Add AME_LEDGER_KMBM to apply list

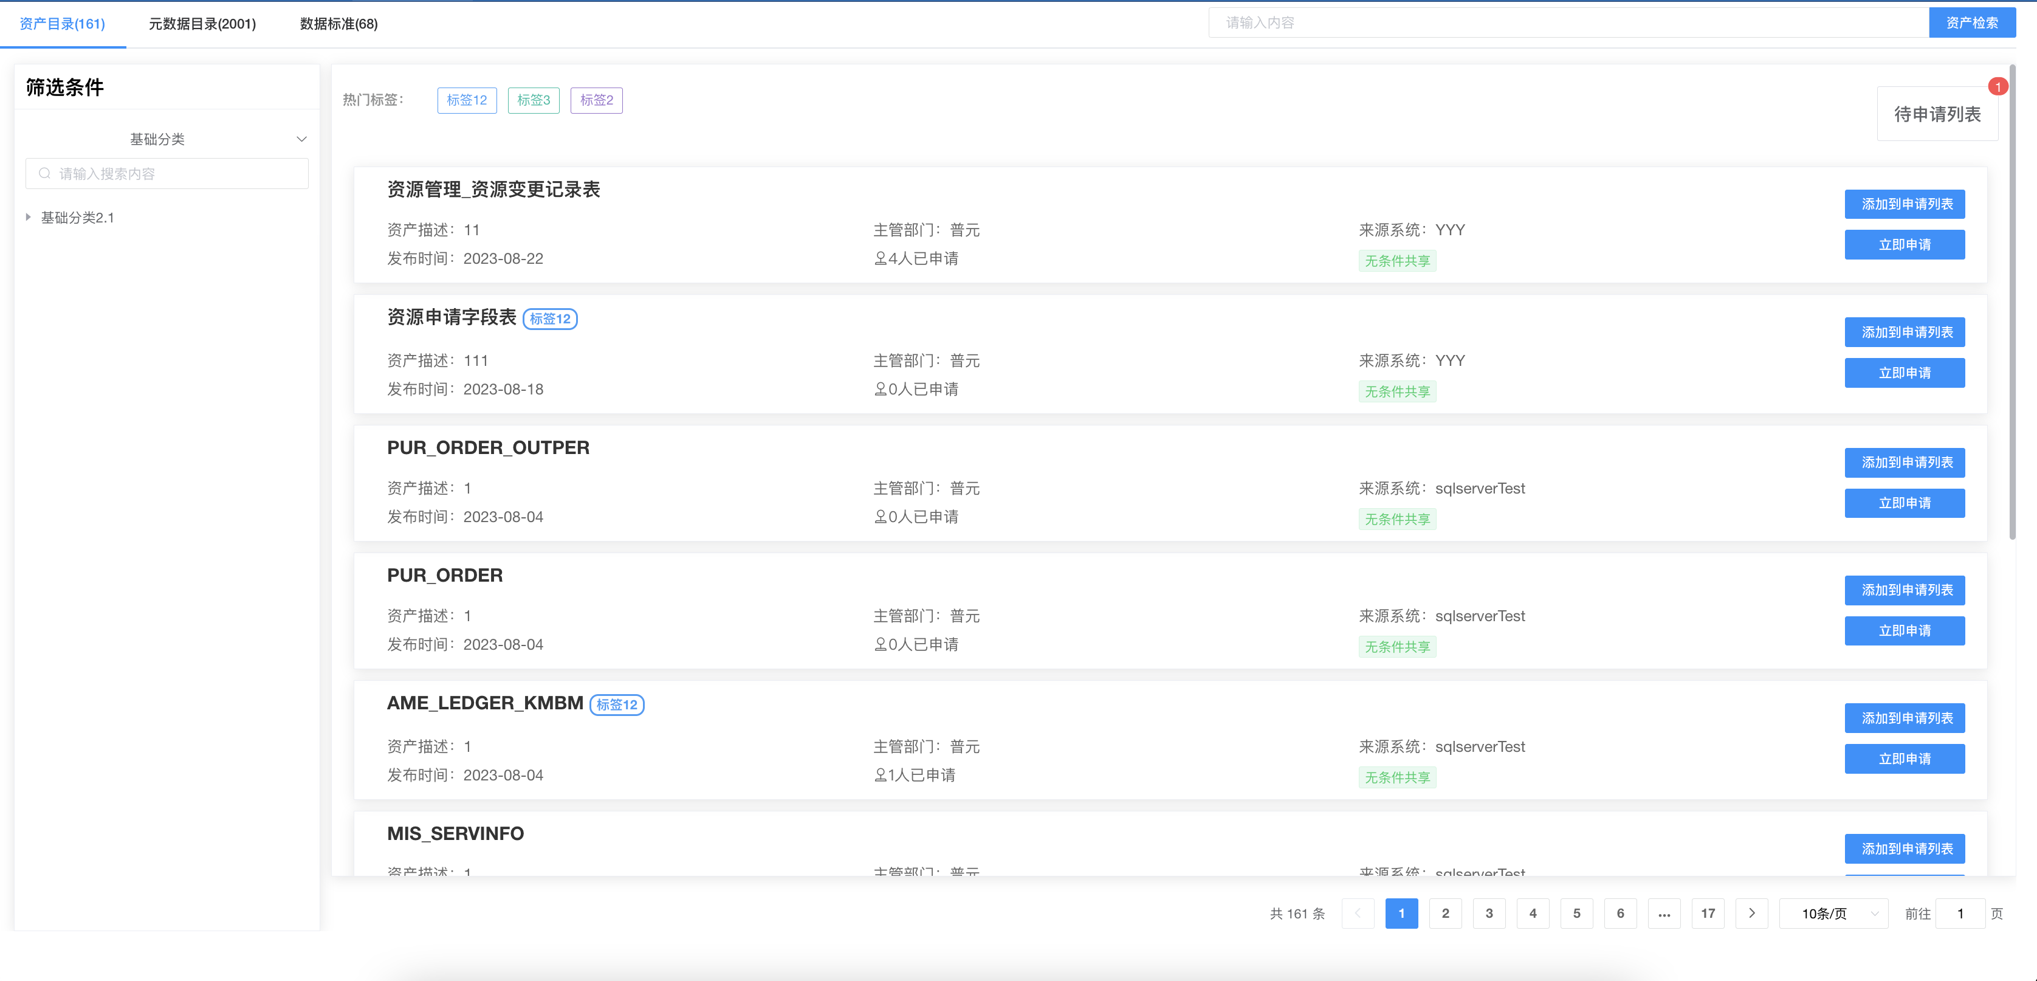[1904, 718]
